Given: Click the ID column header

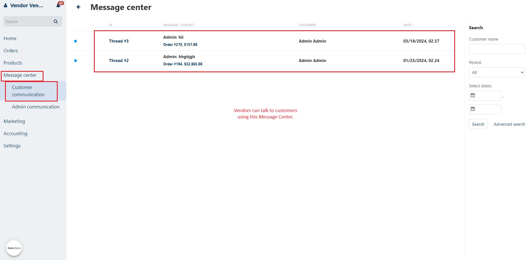Looking at the screenshot, I should (x=111, y=25).
